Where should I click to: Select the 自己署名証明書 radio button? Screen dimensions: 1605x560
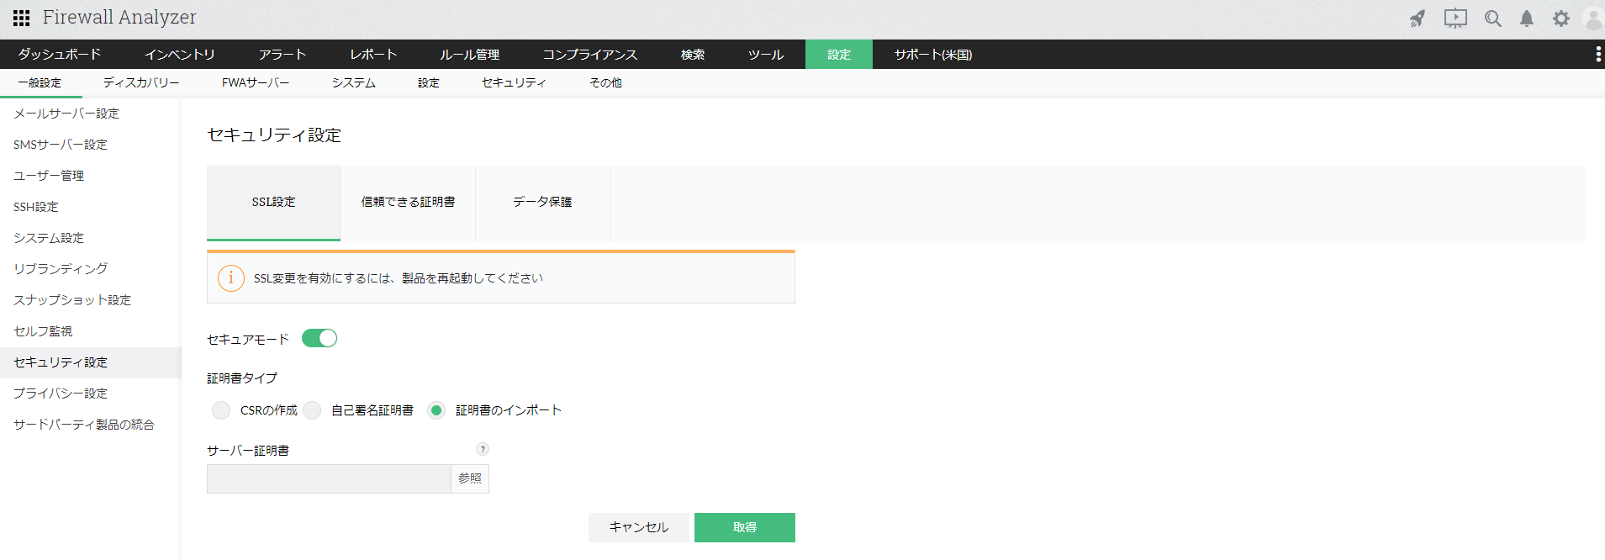312,410
